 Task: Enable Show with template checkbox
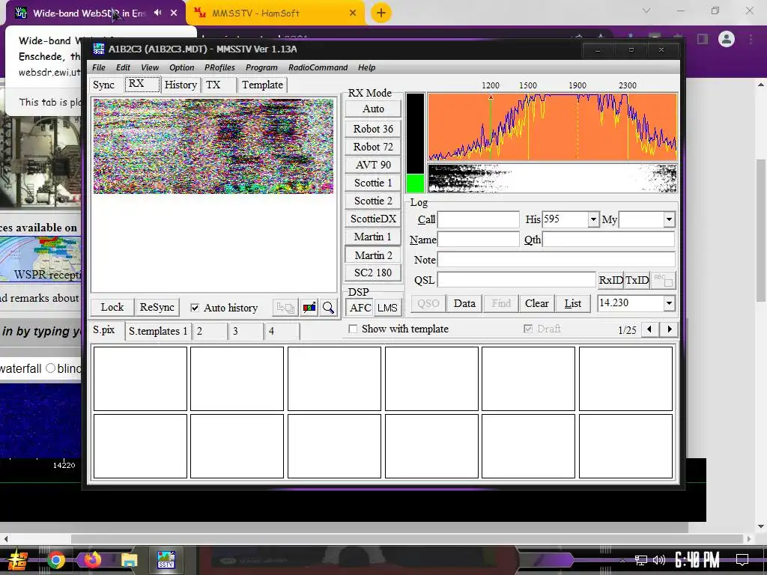pos(353,329)
